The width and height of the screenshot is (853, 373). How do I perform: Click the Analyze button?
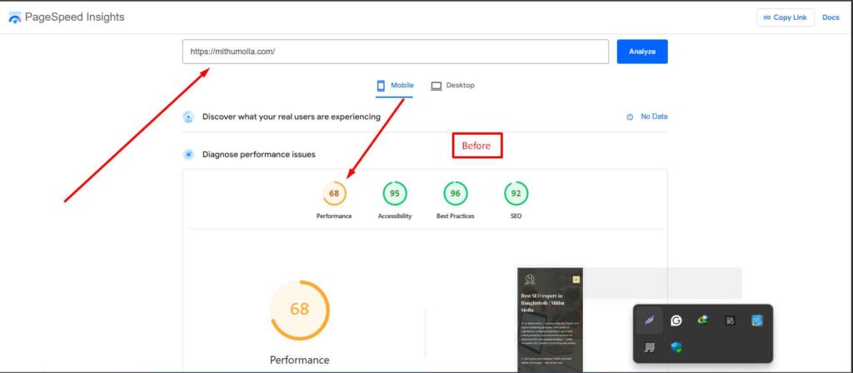click(x=642, y=52)
